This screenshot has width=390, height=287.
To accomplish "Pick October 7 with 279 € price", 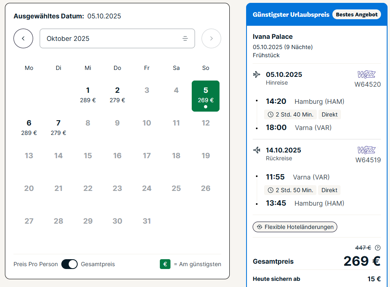I will click(58, 127).
